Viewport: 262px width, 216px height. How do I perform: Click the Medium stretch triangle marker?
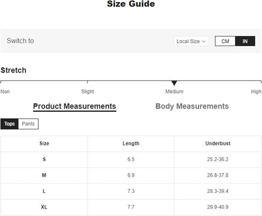(174, 83)
